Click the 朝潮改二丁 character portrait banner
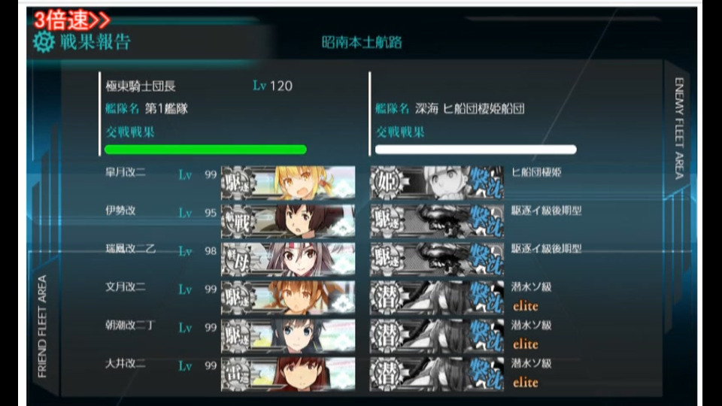The image size is (722, 406). [288, 336]
